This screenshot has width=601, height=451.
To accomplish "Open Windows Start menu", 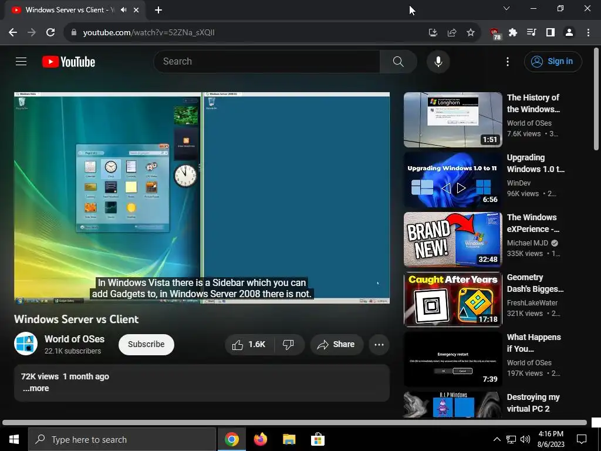I will (14, 439).
